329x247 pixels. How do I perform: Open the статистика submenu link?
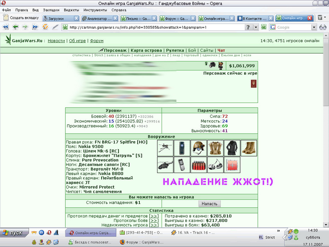tap(81, 56)
